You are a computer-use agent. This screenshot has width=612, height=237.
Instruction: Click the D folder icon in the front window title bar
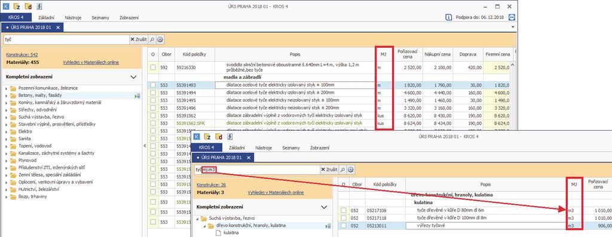click(219, 137)
